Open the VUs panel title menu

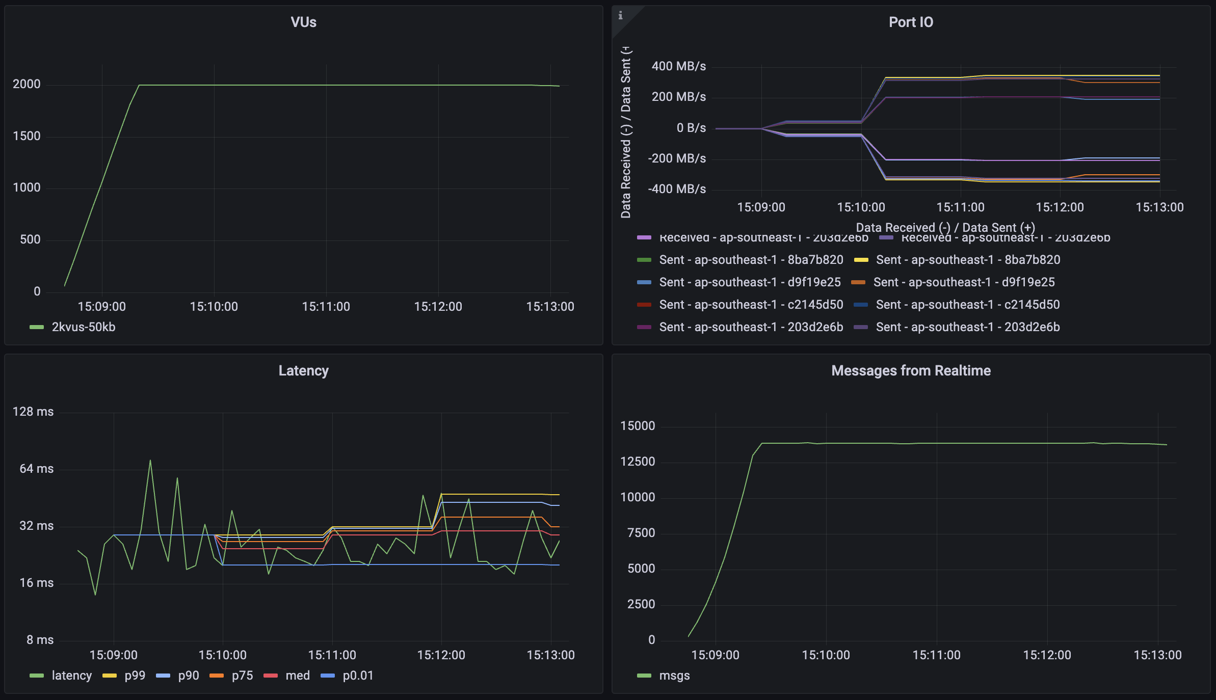(304, 22)
